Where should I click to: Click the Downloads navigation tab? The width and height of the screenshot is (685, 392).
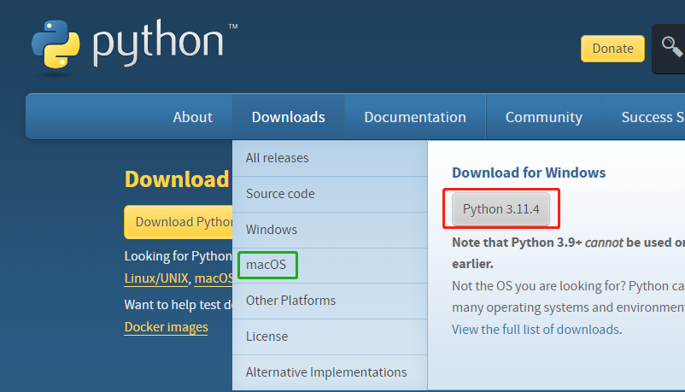[x=288, y=117]
